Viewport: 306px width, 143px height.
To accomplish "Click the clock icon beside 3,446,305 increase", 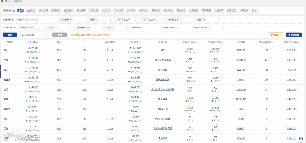I will (x=39, y=91).
